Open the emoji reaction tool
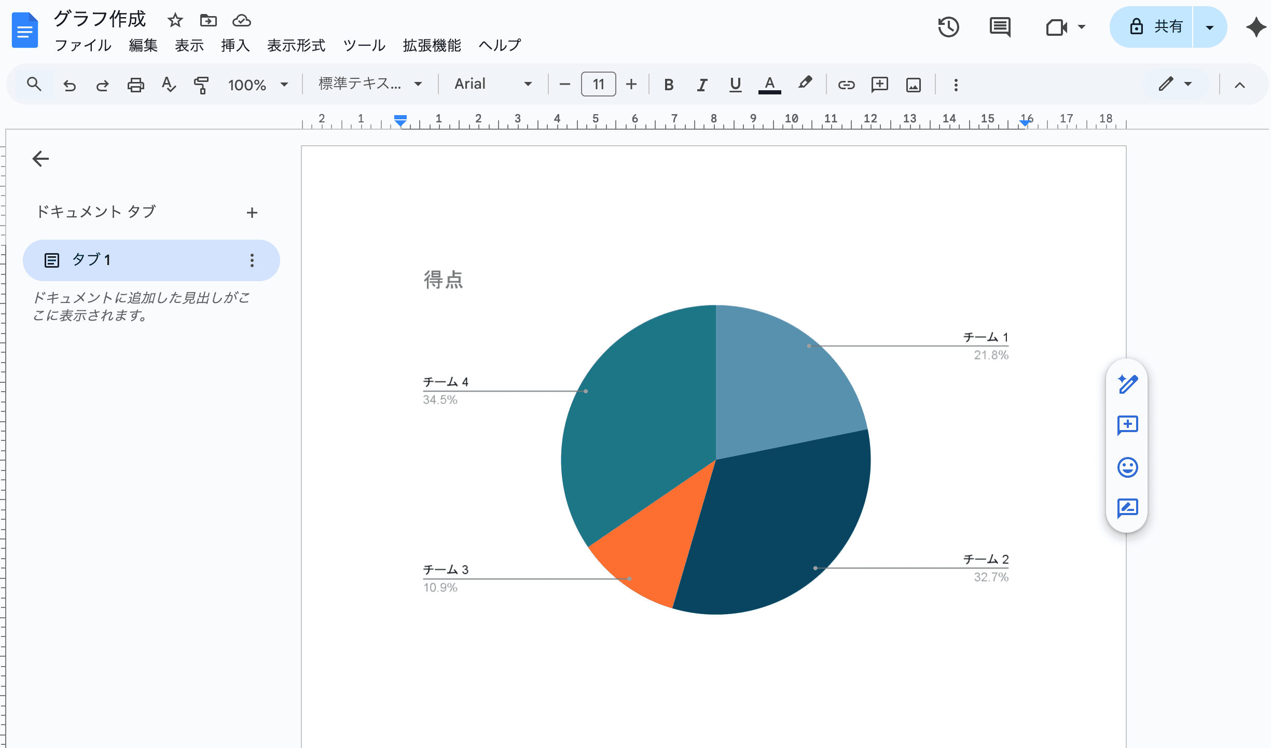This screenshot has width=1271, height=748. coord(1127,467)
